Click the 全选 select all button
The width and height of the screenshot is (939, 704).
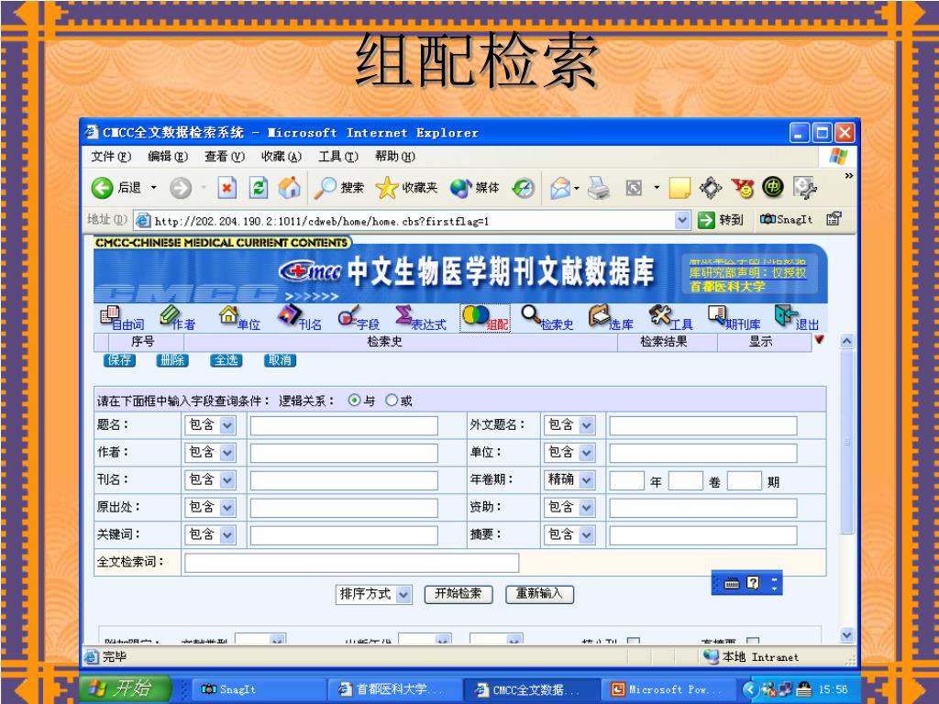pos(226,360)
